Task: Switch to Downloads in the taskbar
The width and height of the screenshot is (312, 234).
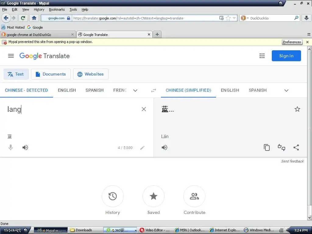Action: coord(81,230)
